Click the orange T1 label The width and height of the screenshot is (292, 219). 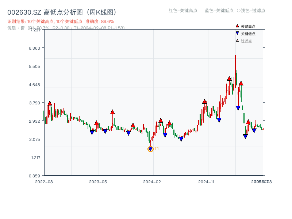[x=157, y=149]
